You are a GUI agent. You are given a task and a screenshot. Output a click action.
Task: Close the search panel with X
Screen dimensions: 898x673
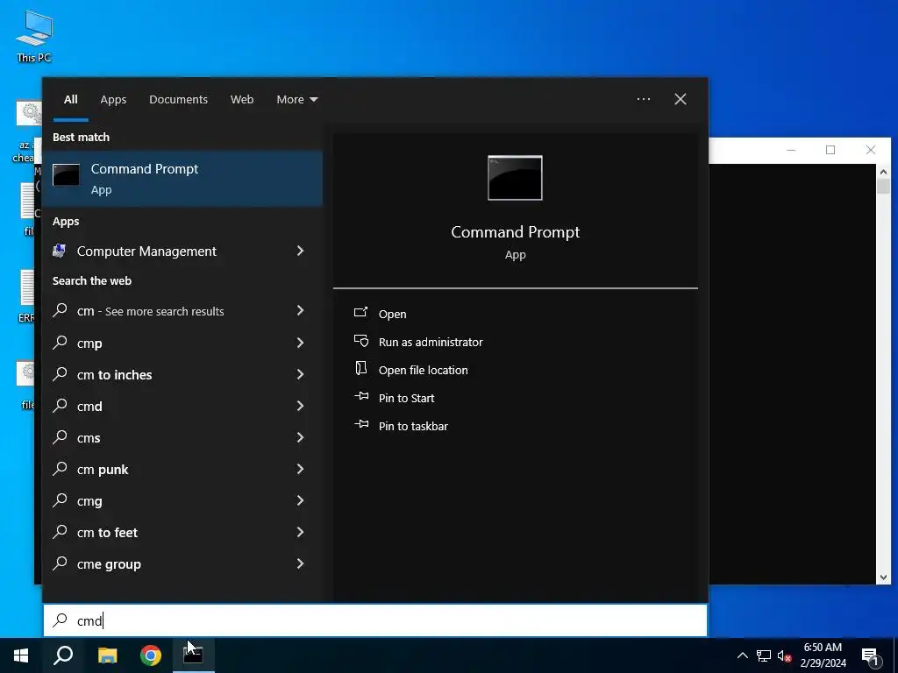[x=681, y=100]
